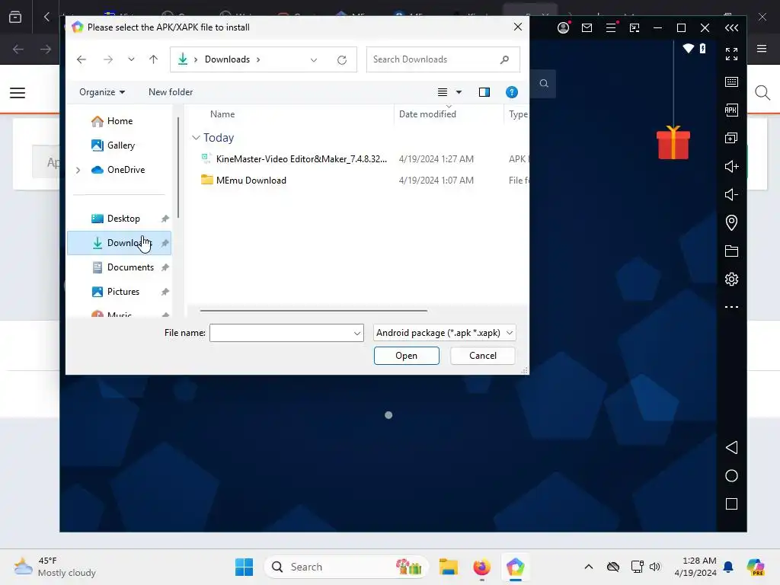
Task: Open recent locations dropdown arrow
Action: (131, 59)
